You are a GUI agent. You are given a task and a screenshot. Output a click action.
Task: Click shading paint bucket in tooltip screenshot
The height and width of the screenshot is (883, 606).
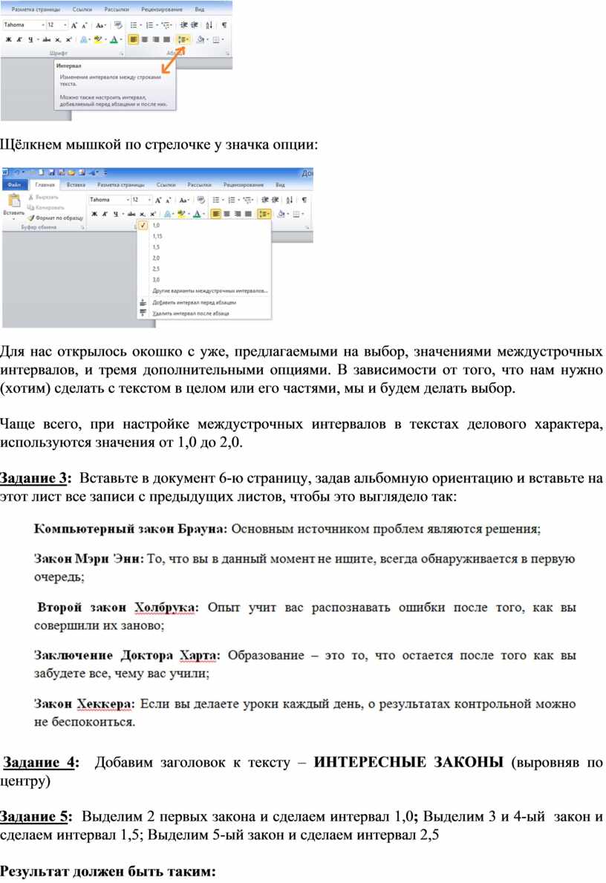point(201,39)
